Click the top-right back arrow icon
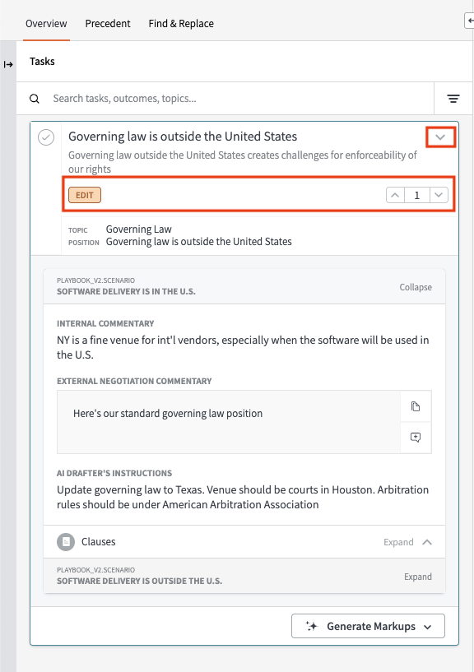474x672 pixels. 470,20
